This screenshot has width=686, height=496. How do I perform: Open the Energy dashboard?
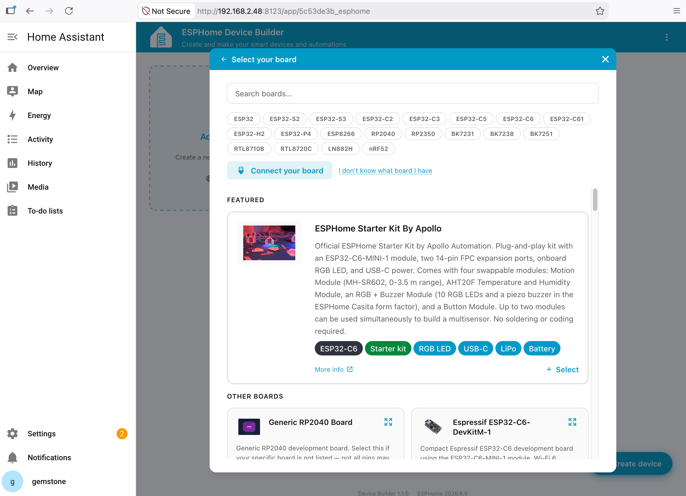68,115
